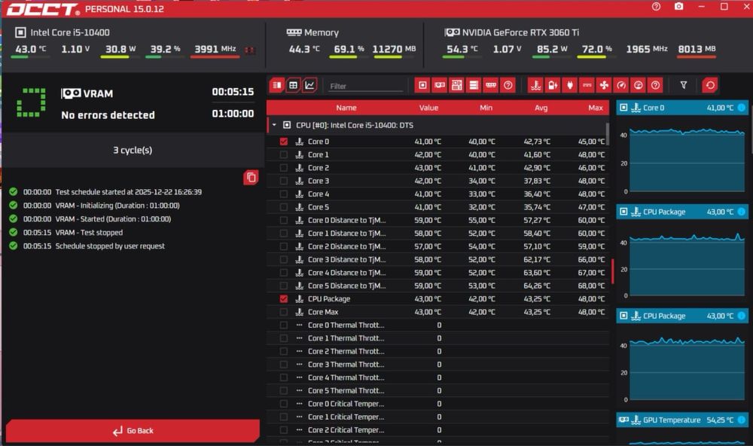Toggle the current filter icon next to the plug
Screen dimensions: 753x446
pyautogui.click(x=587, y=86)
